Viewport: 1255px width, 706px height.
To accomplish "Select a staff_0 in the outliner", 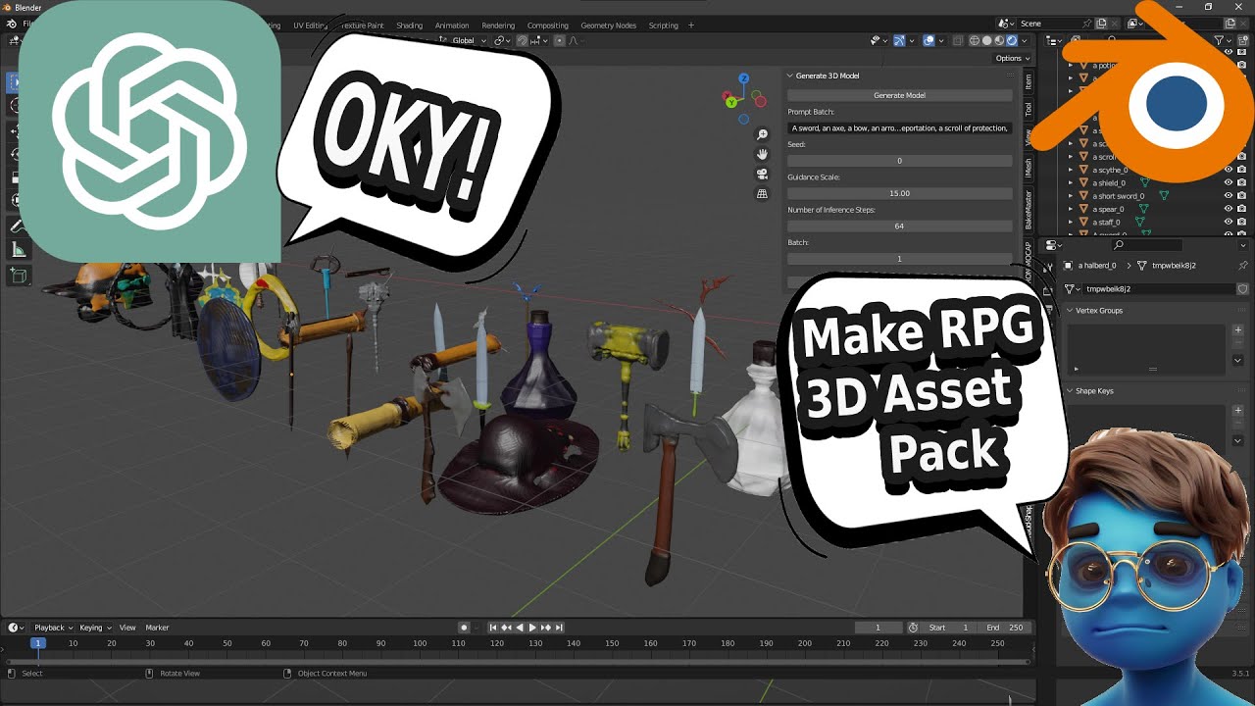I will point(1108,223).
